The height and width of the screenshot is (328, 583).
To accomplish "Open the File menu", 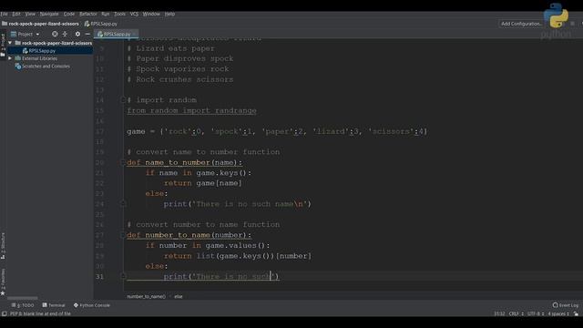I will click(4, 14).
